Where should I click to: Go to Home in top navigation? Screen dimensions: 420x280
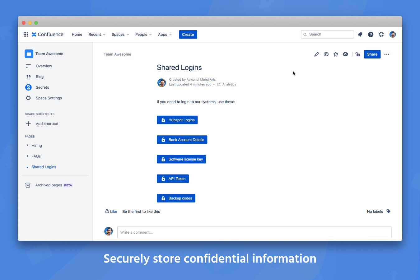(77, 35)
